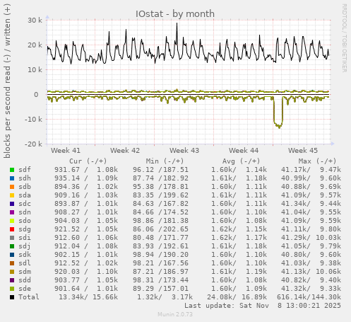Click sdm max value '41.13k/ 10.06k'
351x322 pixels.
coord(311,272)
